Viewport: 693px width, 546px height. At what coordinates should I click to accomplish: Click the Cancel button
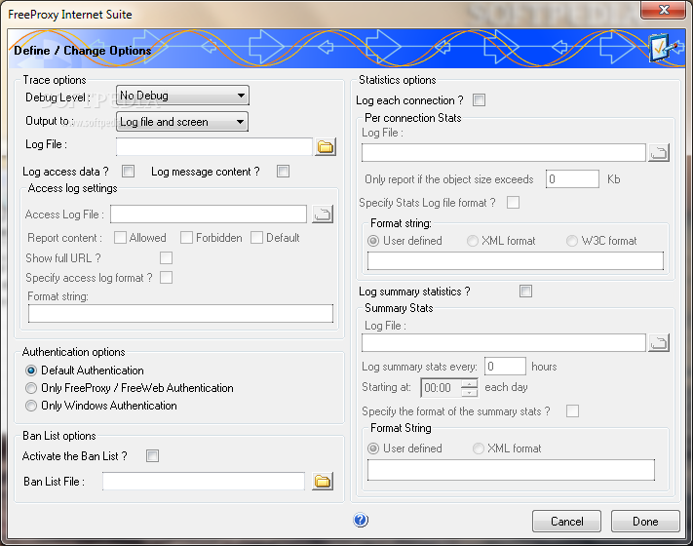(566, 522)
